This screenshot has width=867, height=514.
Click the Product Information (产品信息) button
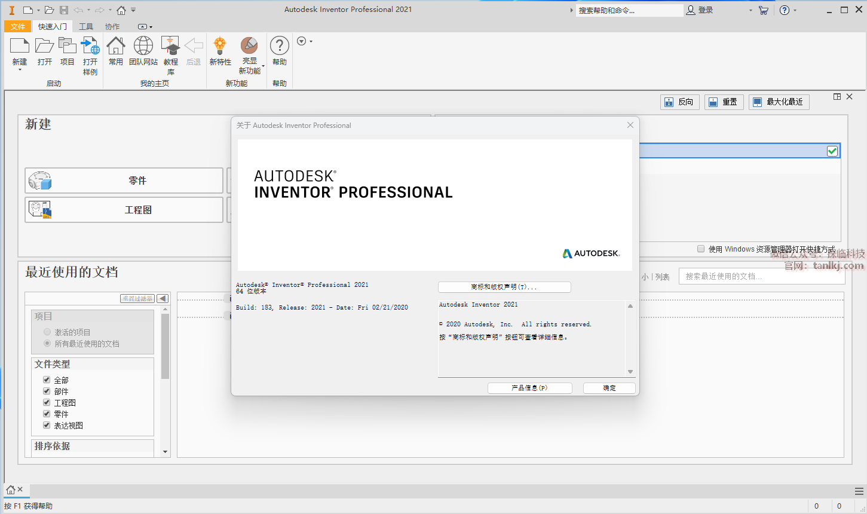coord(529,388)
